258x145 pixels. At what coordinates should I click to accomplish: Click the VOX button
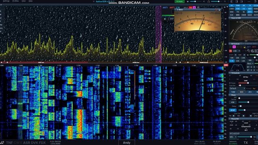[x=233, y=102]
